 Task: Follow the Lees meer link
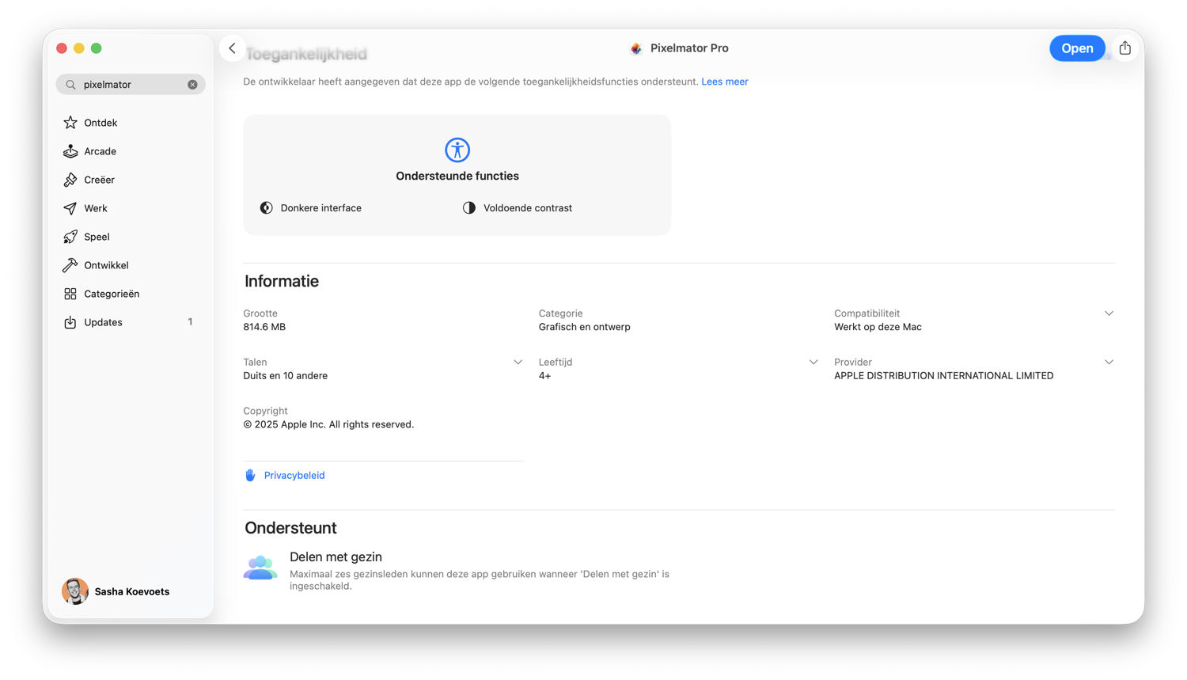point(725,82)
